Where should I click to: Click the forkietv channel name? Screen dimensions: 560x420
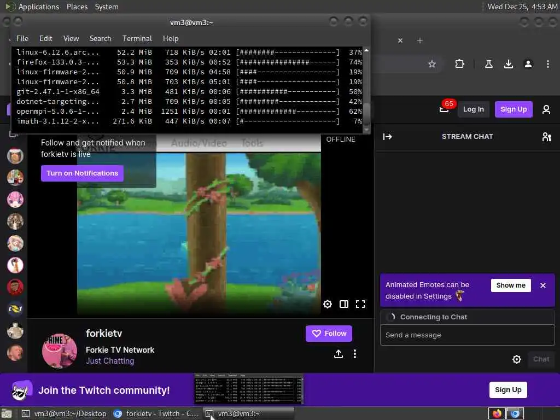pos(104,334)
